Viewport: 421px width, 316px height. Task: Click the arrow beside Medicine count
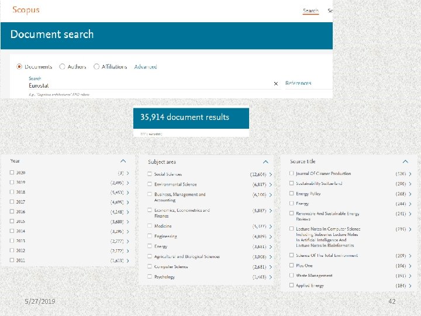pyautogui.click(x=271, y=226)
